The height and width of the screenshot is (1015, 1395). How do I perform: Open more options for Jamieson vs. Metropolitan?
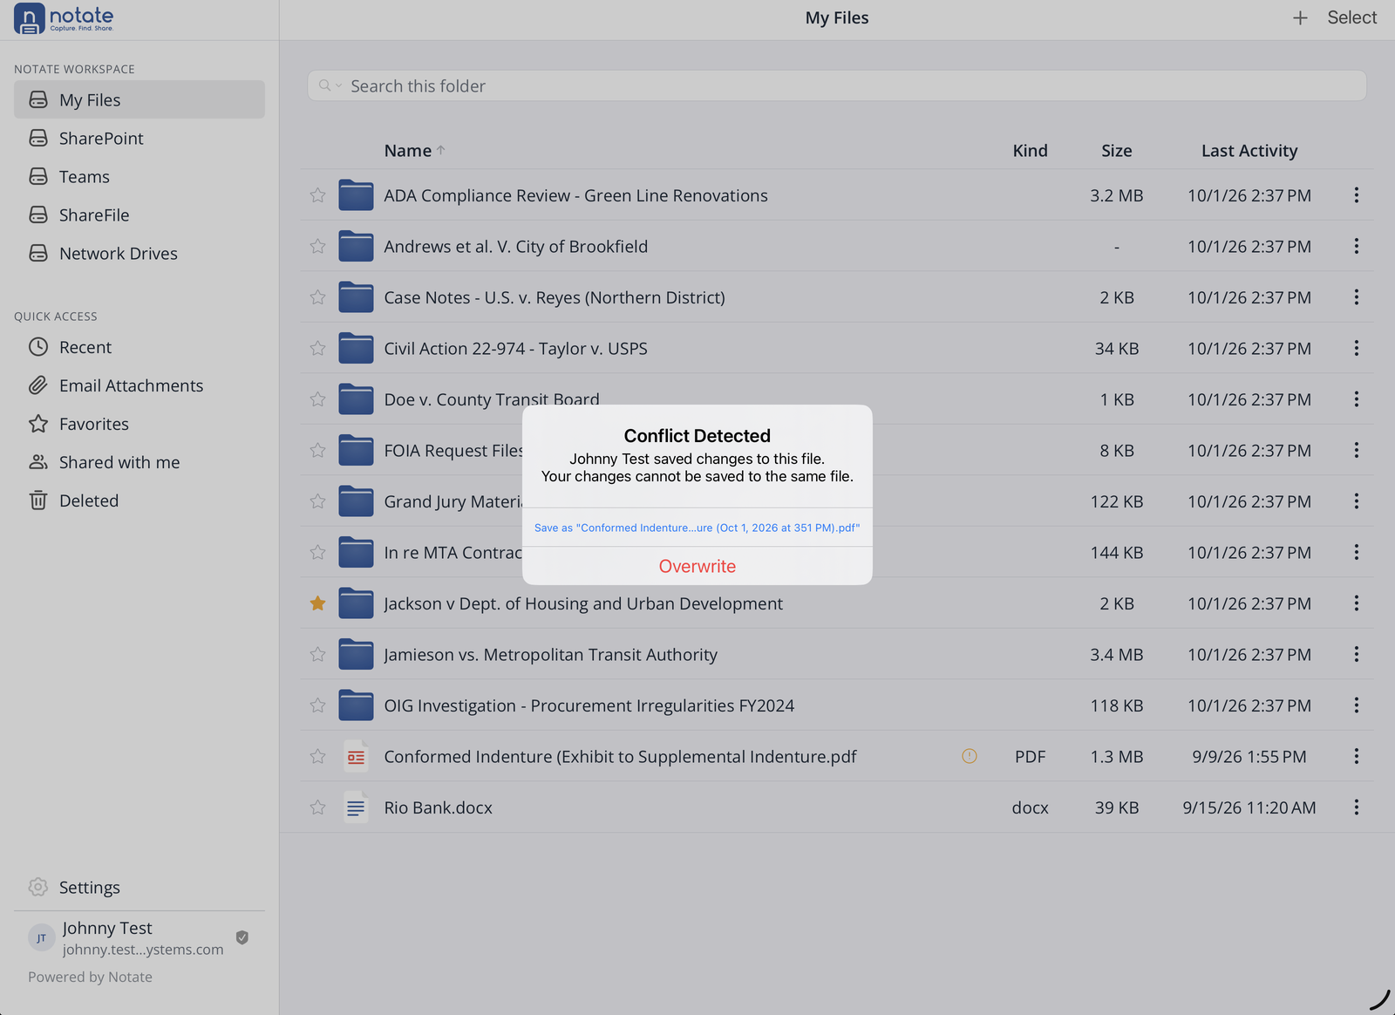click(x=1356, y=654)
